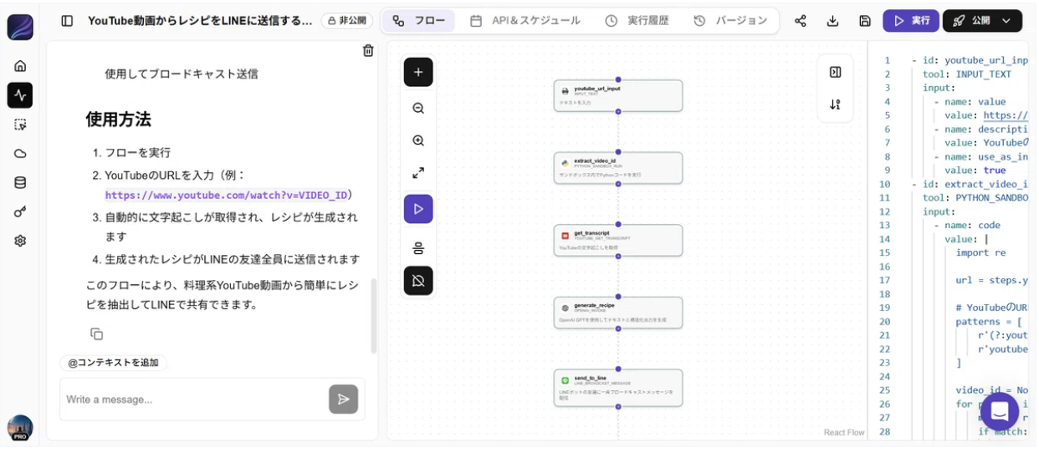
Task: Click the chat panel scrollbar
Action: click(373, 316)
